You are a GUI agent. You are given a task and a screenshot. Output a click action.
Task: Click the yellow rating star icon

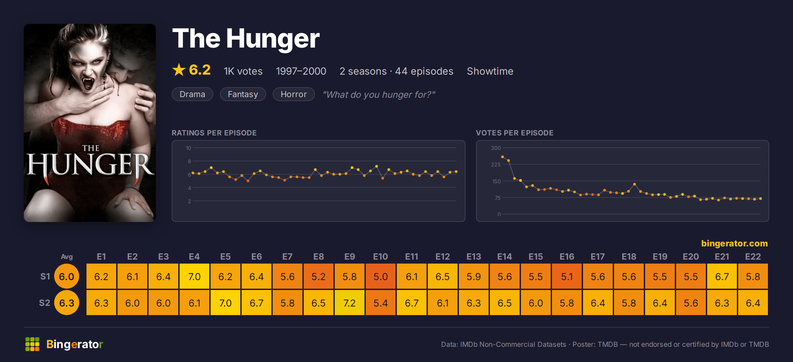point(179,70)
